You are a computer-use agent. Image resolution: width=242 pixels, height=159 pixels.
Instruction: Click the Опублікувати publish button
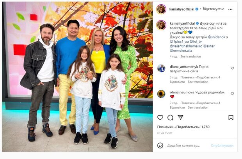pos(222,145)
